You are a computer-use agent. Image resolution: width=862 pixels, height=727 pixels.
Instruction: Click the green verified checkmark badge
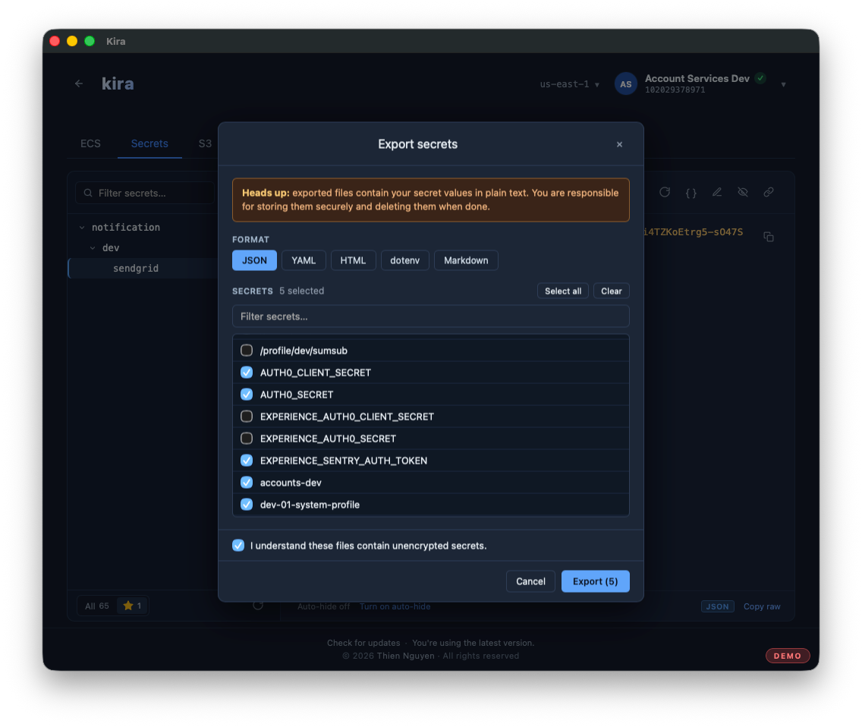(760, 78)
